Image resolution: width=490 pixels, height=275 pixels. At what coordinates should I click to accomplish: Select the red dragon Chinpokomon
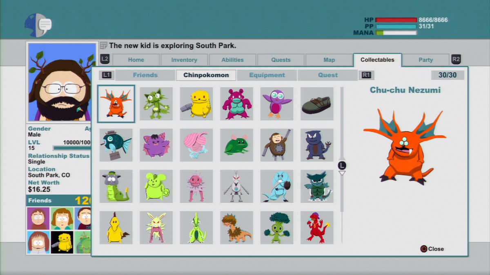coord(317,228)
